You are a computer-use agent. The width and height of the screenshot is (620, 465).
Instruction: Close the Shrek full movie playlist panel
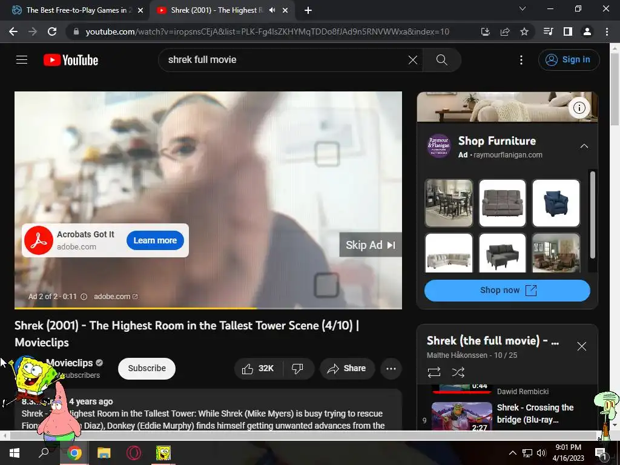coord(582,346)
